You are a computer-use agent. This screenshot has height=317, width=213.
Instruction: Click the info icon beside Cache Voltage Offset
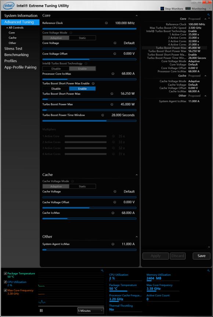tap(115, 202)
